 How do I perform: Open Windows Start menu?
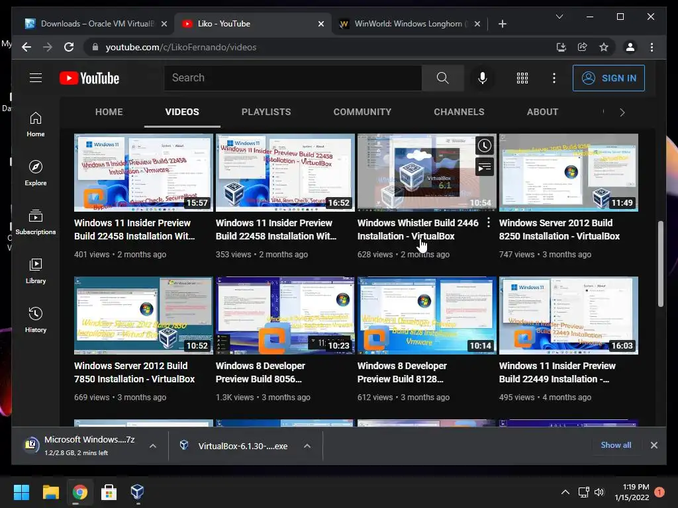tap(21, 491)
